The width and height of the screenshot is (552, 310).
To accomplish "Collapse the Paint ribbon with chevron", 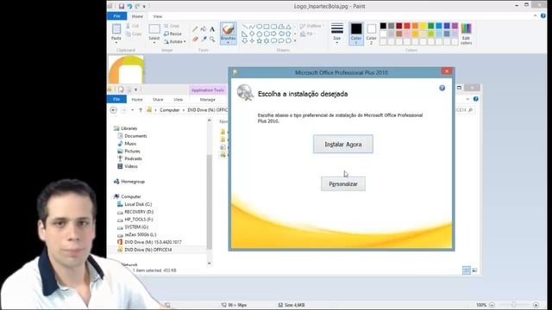I will coord(536,15).
